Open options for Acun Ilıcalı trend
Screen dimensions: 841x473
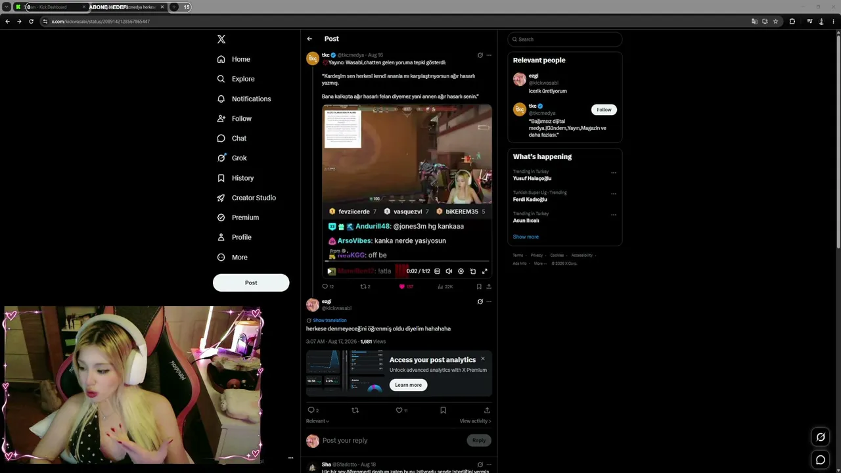(614, 215)
